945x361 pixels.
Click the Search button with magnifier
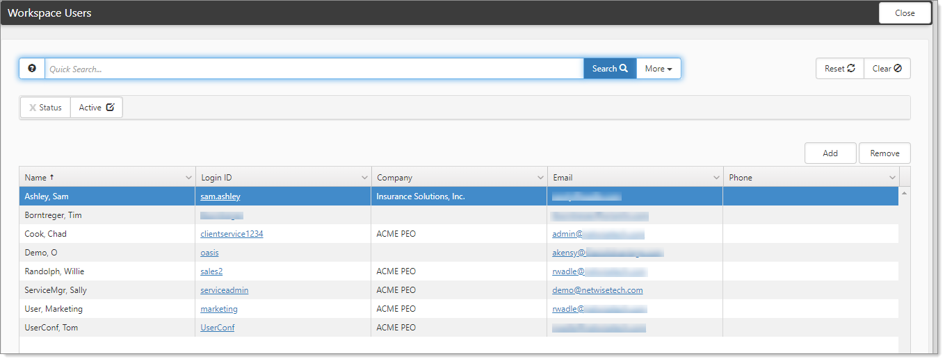pyautogui.click(x=610, y=68)
